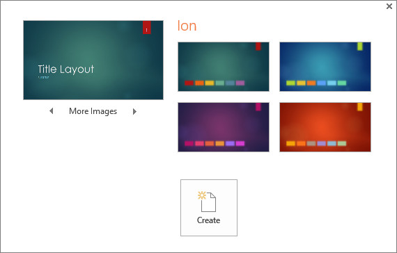
Task: Show the previous preview image arrow
Action: 52,111
